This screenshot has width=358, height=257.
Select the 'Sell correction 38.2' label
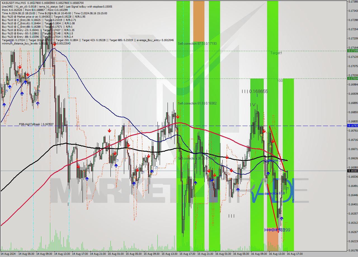pos(197,158)
